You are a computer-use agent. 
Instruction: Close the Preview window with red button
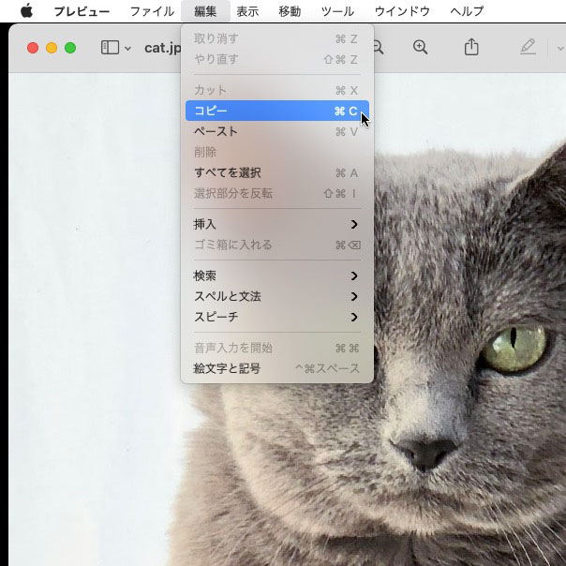click(33, 48)
